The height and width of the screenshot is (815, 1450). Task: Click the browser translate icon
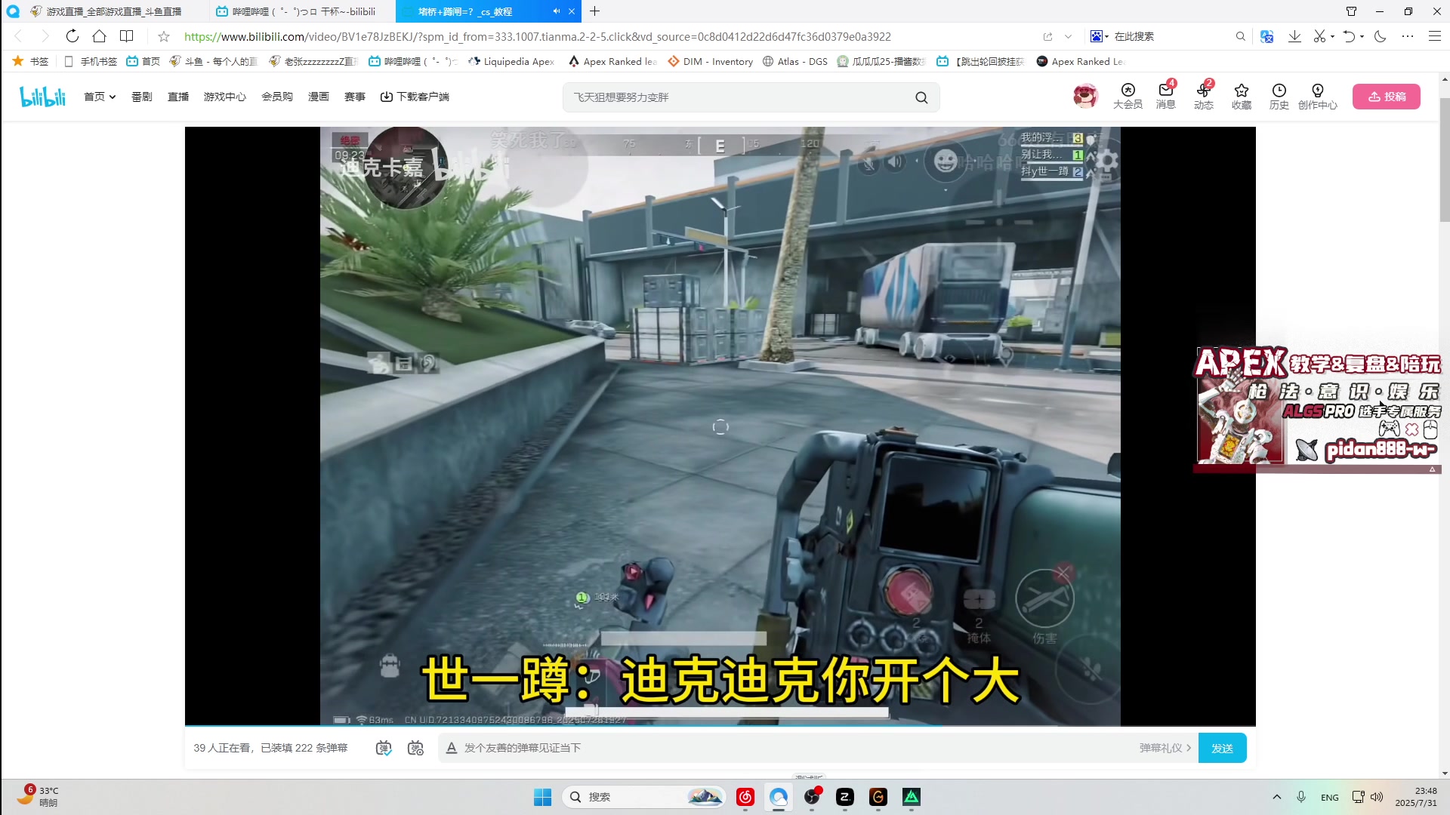coord(1267,36)
